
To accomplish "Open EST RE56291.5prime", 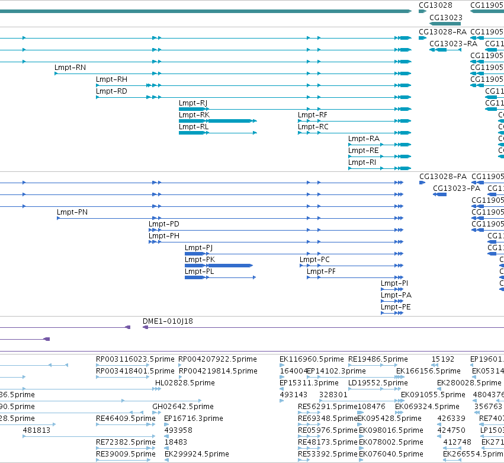I will [328, 407].
